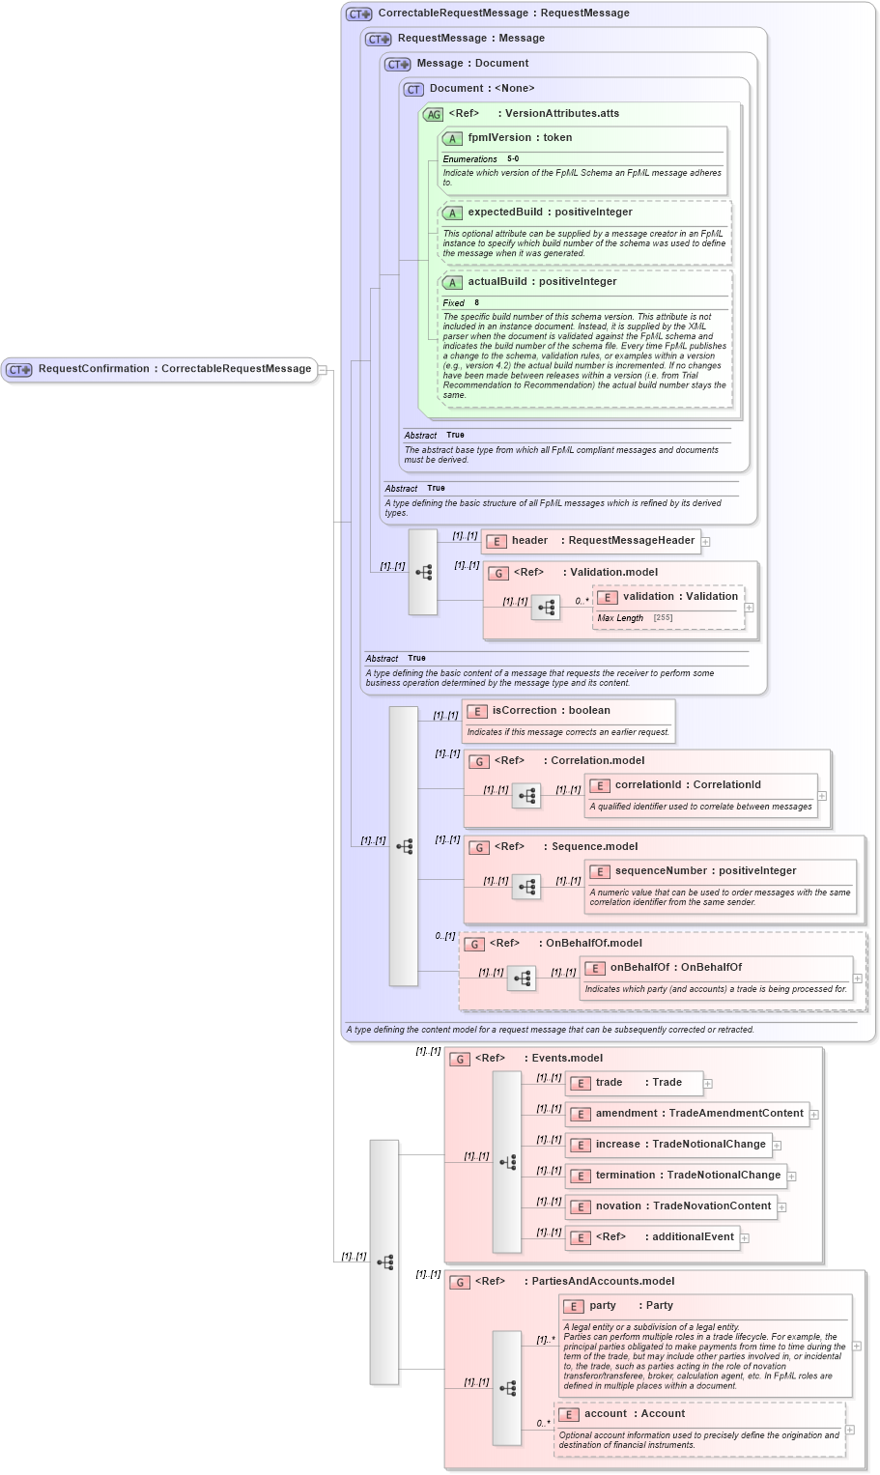Click the A icon of expectedBuild
Viewport: 880px width, 1475px height.
click(452, 213)
